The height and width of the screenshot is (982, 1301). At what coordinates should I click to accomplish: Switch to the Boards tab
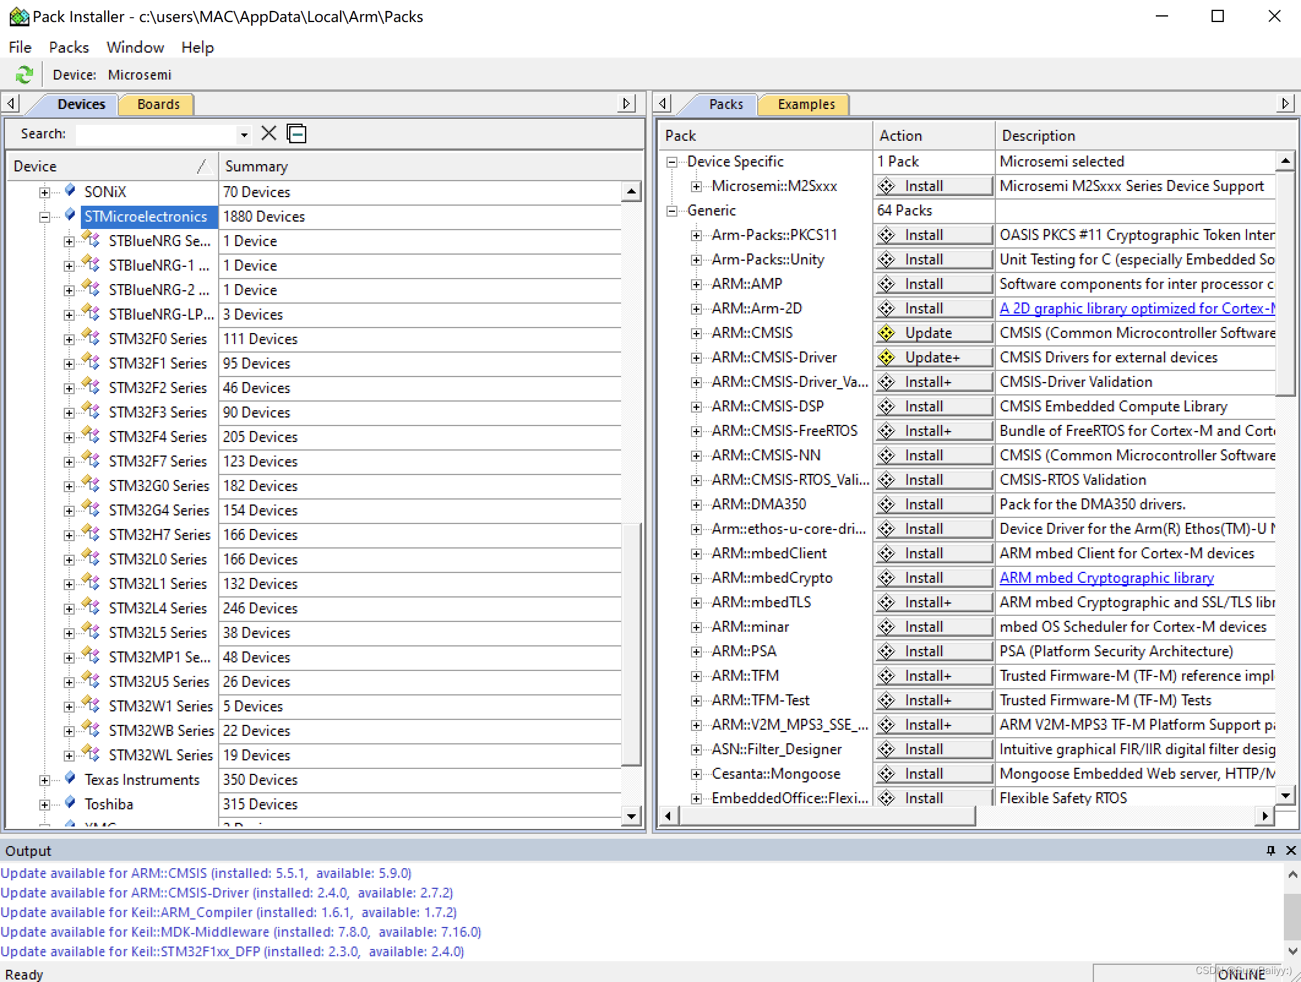pyautogui.click(x=157, y=104)
